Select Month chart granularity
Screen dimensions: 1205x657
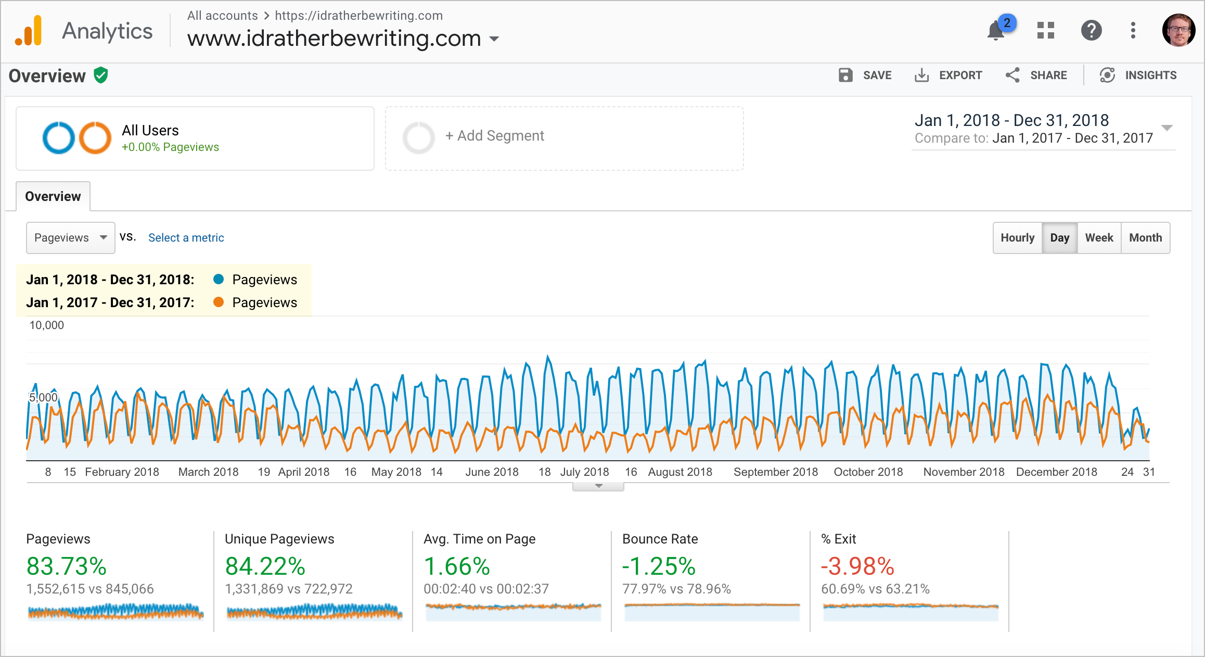coord(1145,238)
